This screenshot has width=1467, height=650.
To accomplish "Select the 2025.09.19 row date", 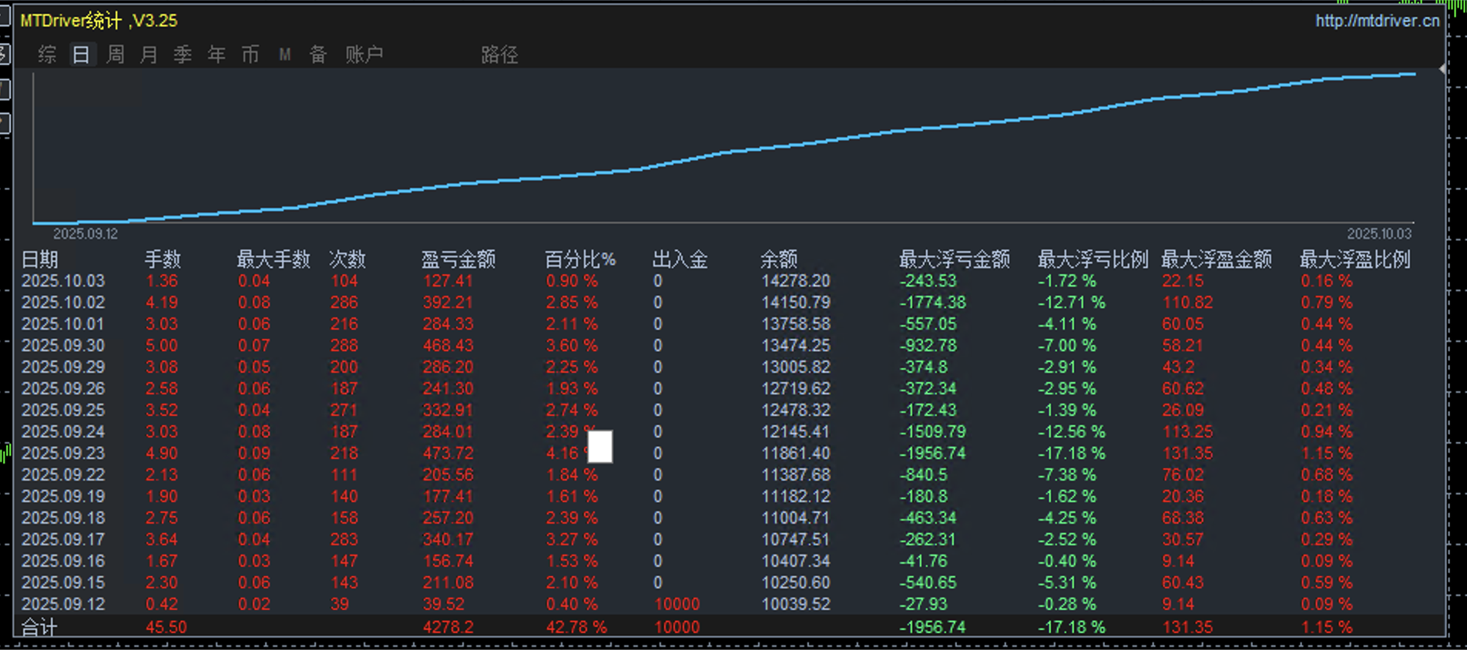I will click(63, 497).
